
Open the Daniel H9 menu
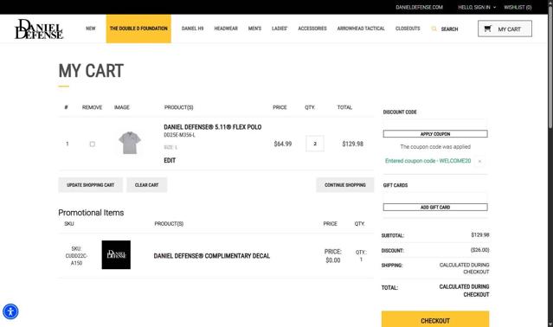click(193, 29)
